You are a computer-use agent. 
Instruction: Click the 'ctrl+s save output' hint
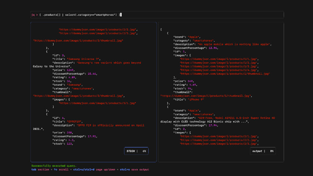pos(135,170)
